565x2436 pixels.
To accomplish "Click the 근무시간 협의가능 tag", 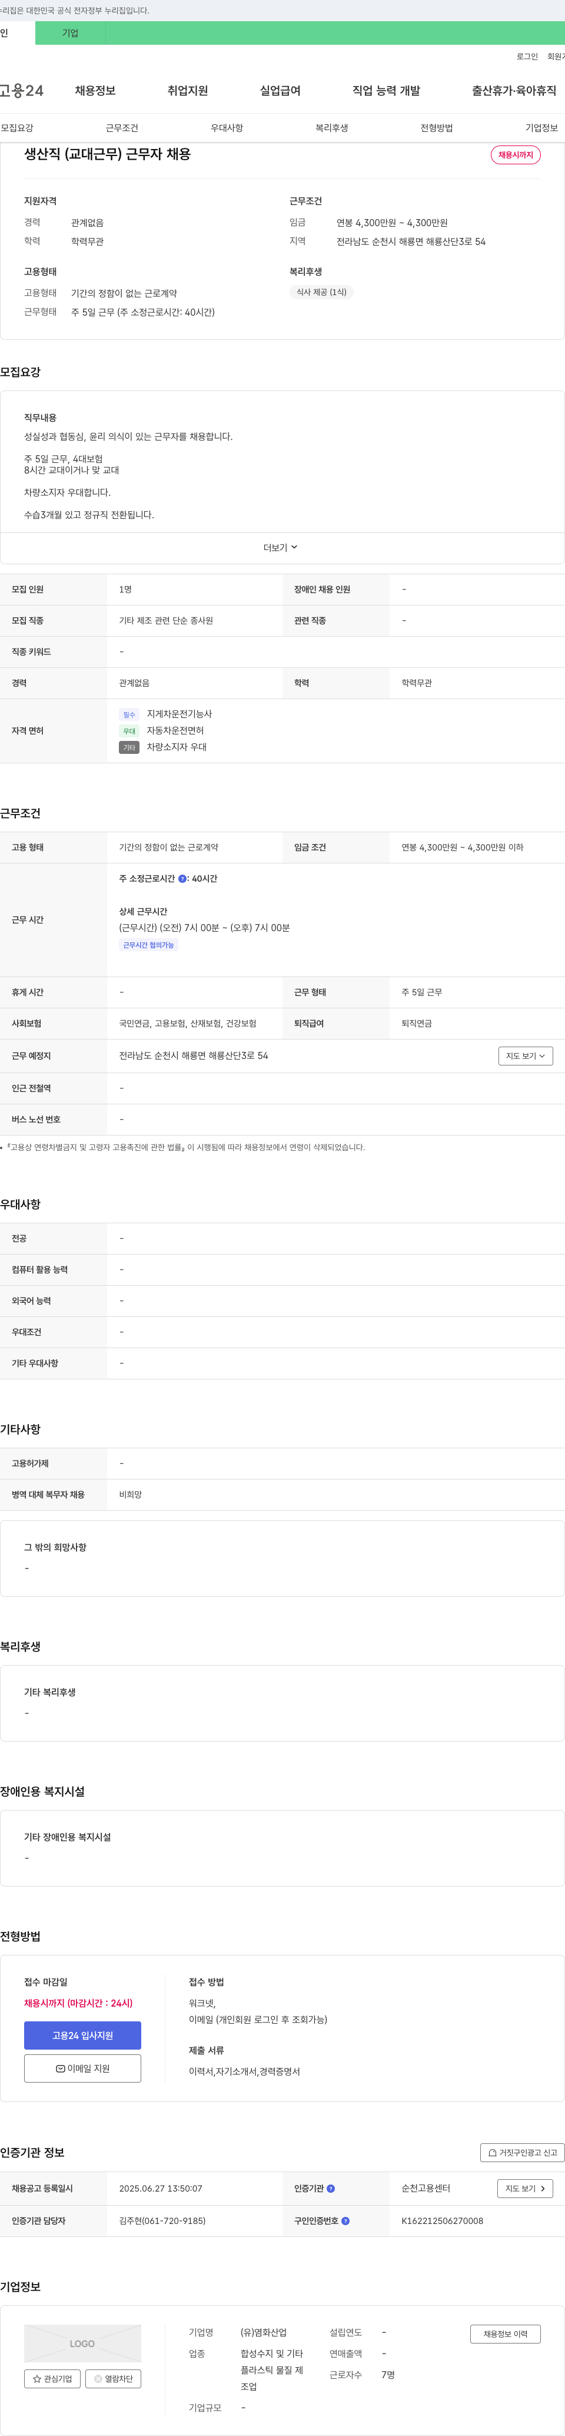I will click(x=148, y=945).
